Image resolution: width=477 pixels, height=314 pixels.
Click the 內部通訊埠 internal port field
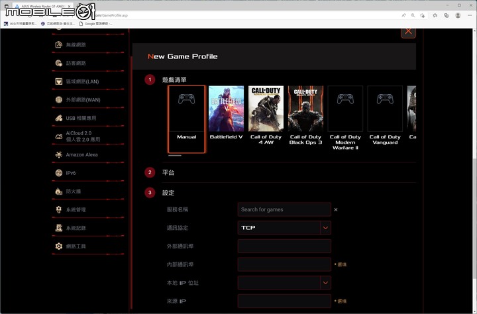tap(284, 264)
